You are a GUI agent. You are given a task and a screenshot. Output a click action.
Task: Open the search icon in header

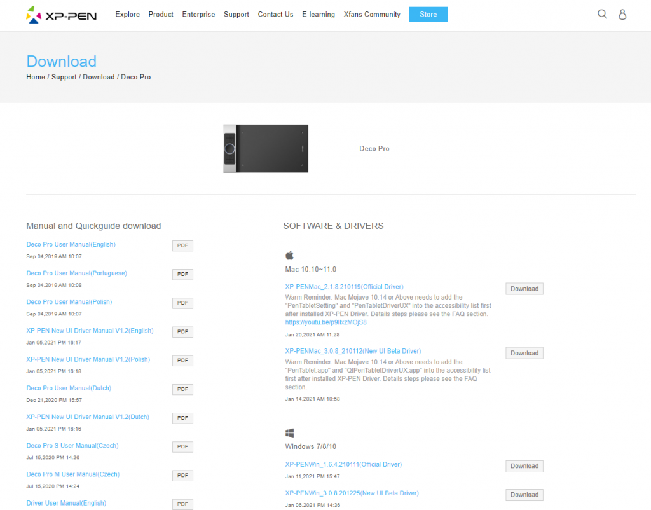(602, 14)
